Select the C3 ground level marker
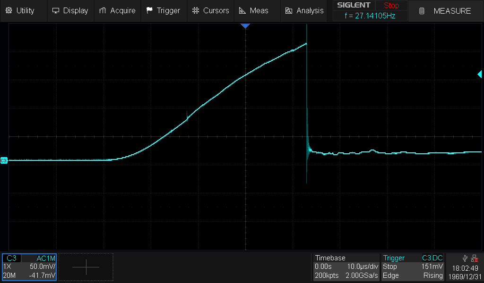This screenshot has width=484, height=283. point(4,161)
